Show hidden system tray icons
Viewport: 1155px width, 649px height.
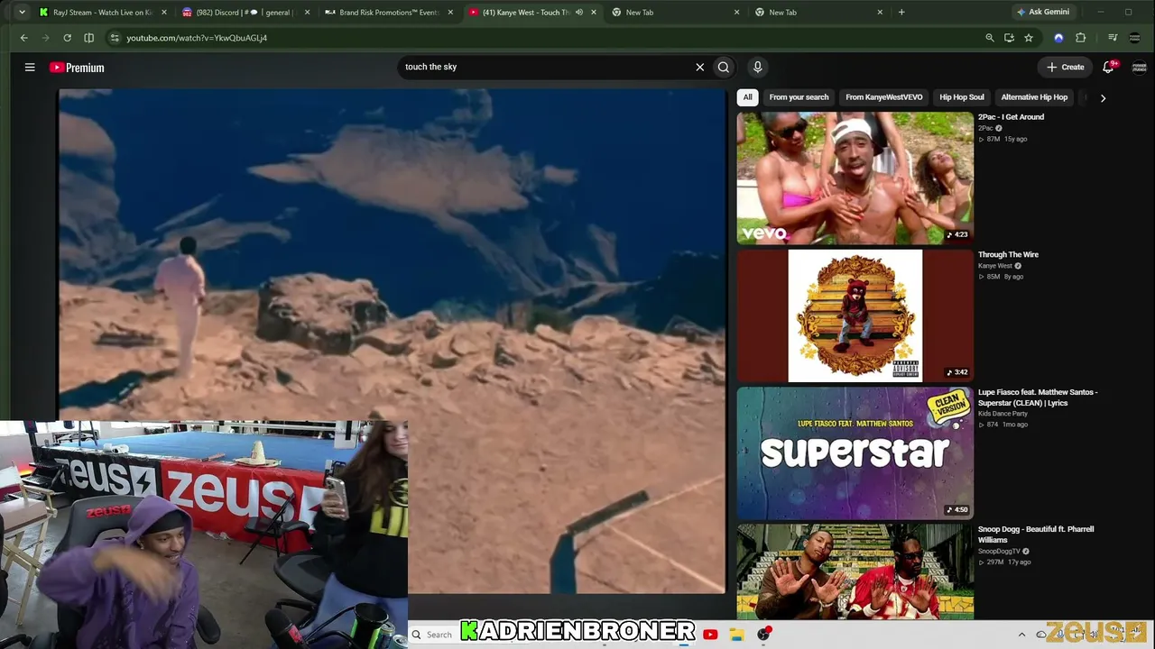[x=1021, y=635]
